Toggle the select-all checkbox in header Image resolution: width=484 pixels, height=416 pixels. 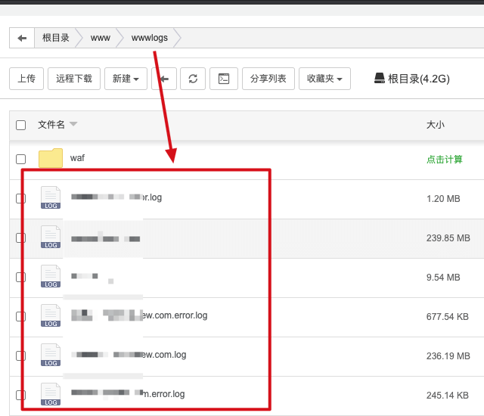click(21, 125)
